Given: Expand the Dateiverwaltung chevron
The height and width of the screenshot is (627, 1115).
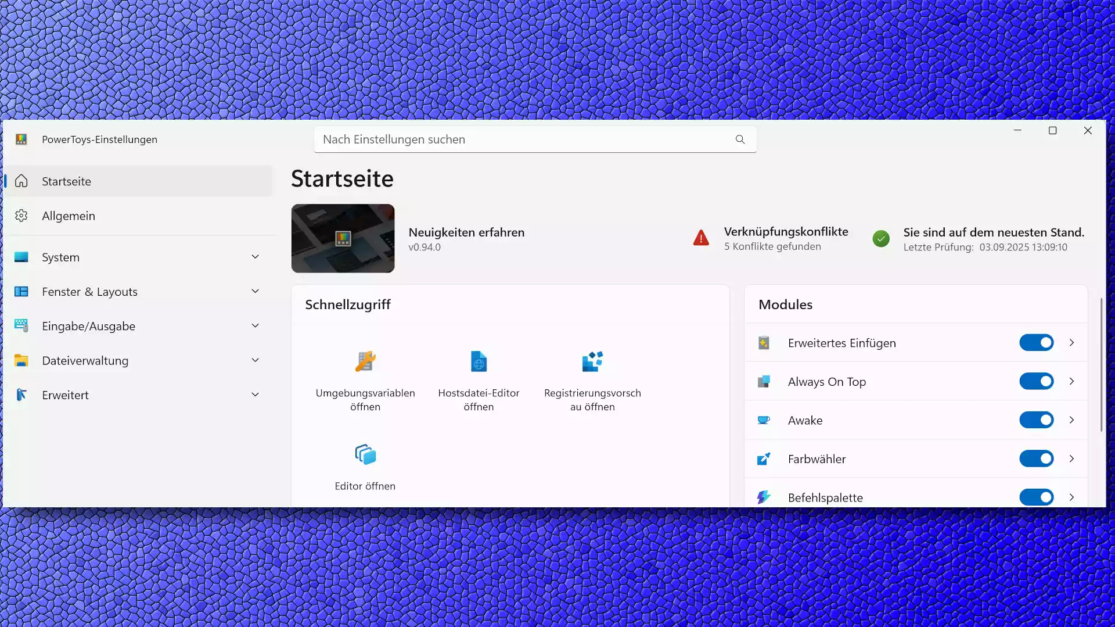Looking at the screenshot, I should 255,360.
